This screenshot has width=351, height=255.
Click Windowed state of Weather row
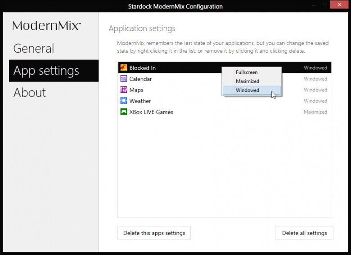pyautogui.click(x=315, y=101)
